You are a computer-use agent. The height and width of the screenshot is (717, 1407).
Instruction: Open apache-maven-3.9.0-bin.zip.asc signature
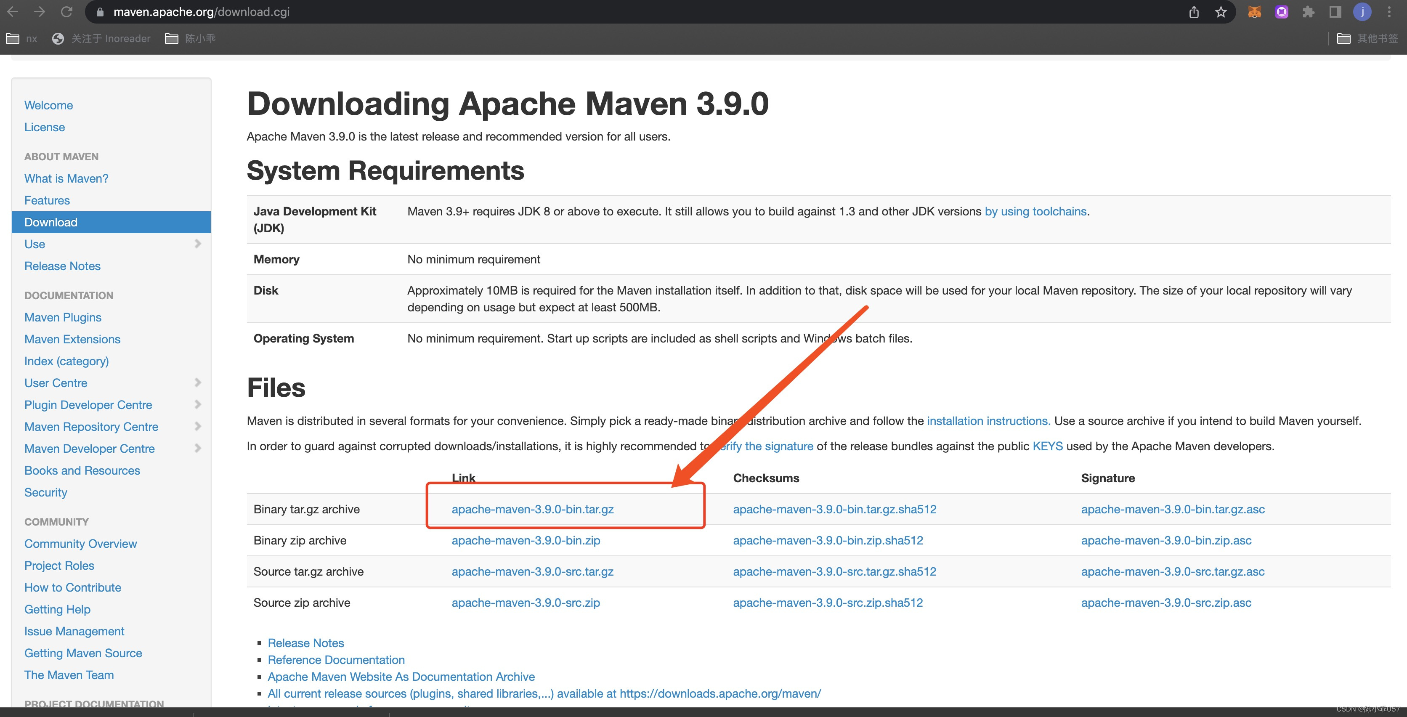click(1166, 540)
